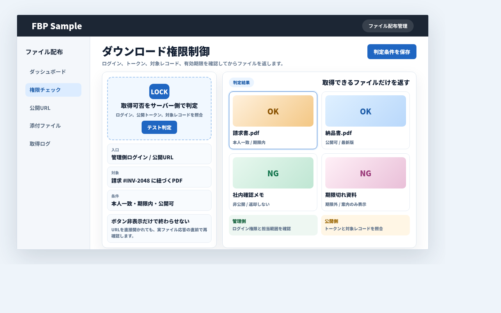501x313 pixels.
Task: Run the テスト判定 button
Action: (x=159, y=127)
